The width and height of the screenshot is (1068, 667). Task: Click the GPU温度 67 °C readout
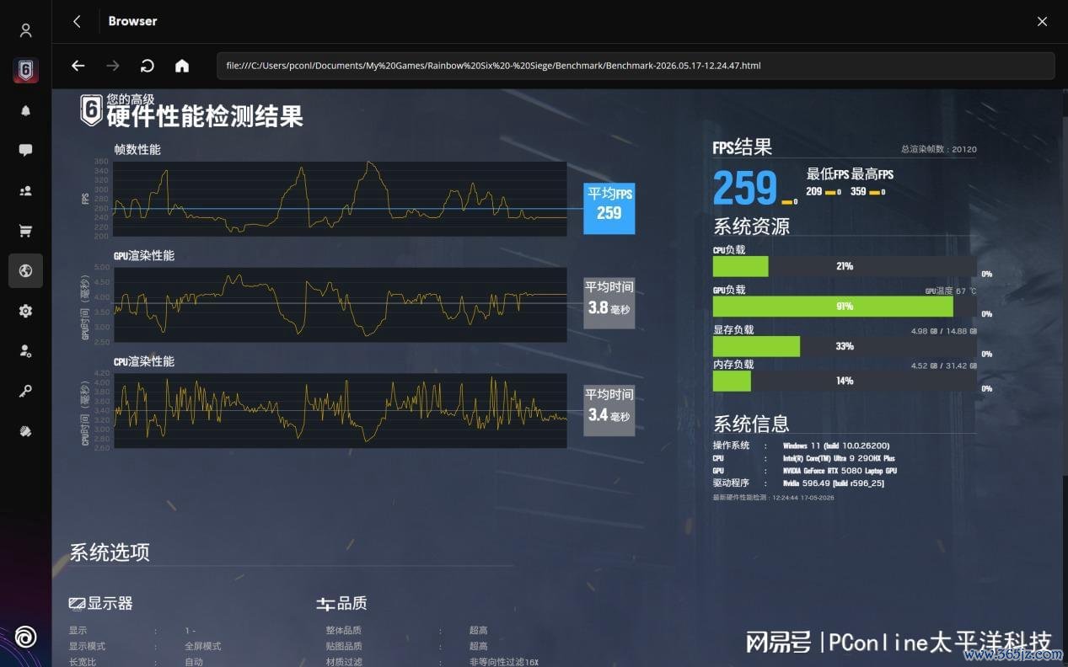[951, 291]
